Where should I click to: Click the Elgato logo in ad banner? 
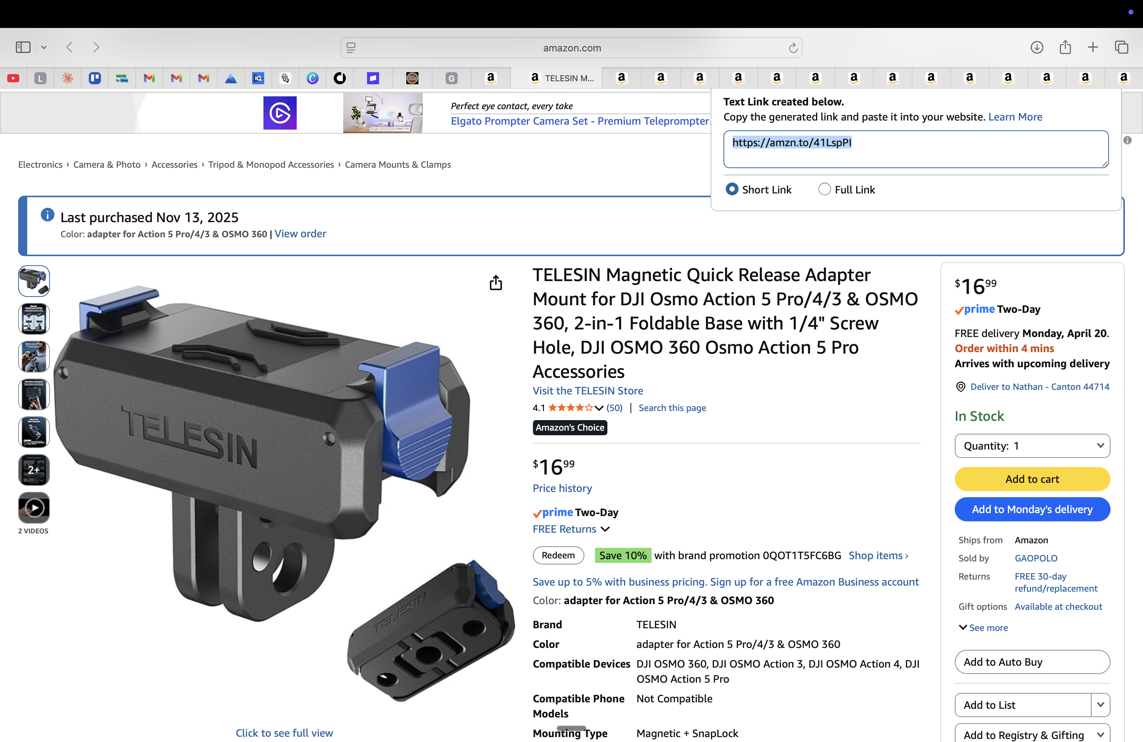click(x=280, y=113)
